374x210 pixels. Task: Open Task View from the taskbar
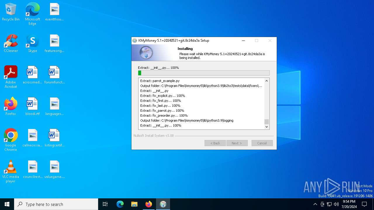point(105,204)
